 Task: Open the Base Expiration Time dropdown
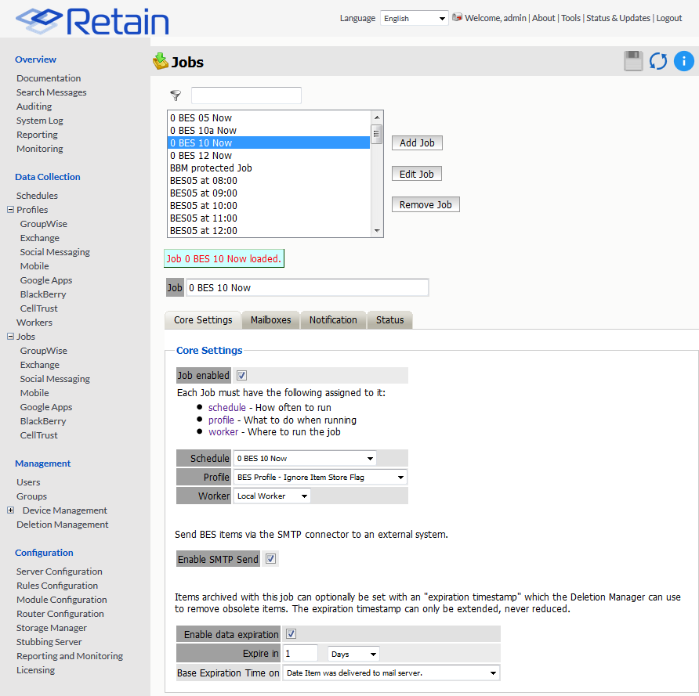coord(391,673)
